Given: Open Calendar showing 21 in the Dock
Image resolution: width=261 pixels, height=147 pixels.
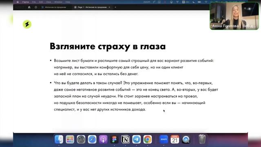Looking at the screenshot, I should pyautogui.click(x=175, y=139).
